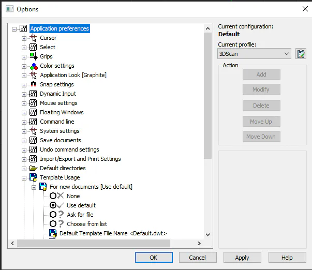Click the System settings icon
This screenshot has height=270, width=312.
(33, 131)
